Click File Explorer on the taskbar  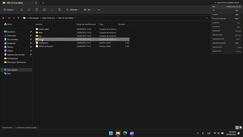coord(118,133)
